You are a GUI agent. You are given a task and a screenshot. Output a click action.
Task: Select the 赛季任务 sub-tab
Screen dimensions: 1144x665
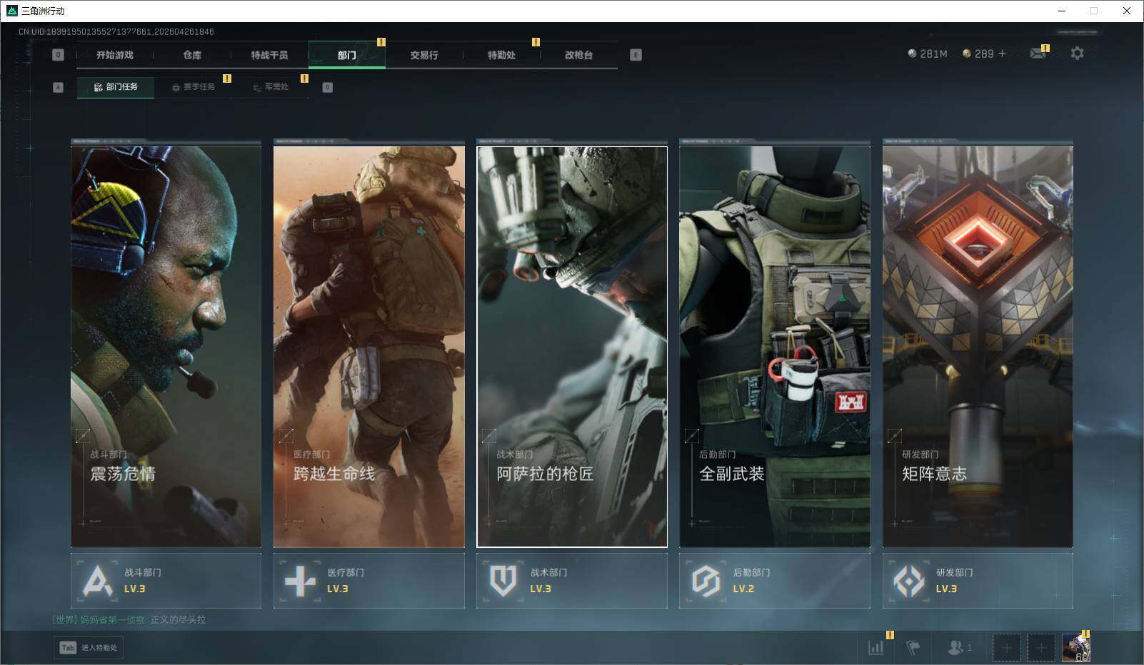tap(193, 87)
